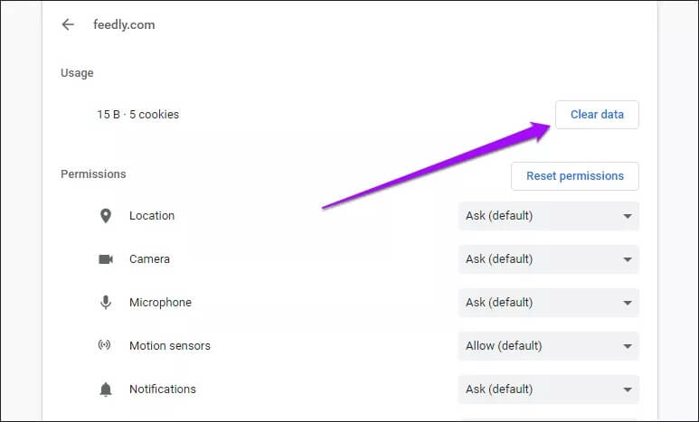Open the Location permission dropdown
699x422 pixels.
pyautogui.click(x=548, y=216)
